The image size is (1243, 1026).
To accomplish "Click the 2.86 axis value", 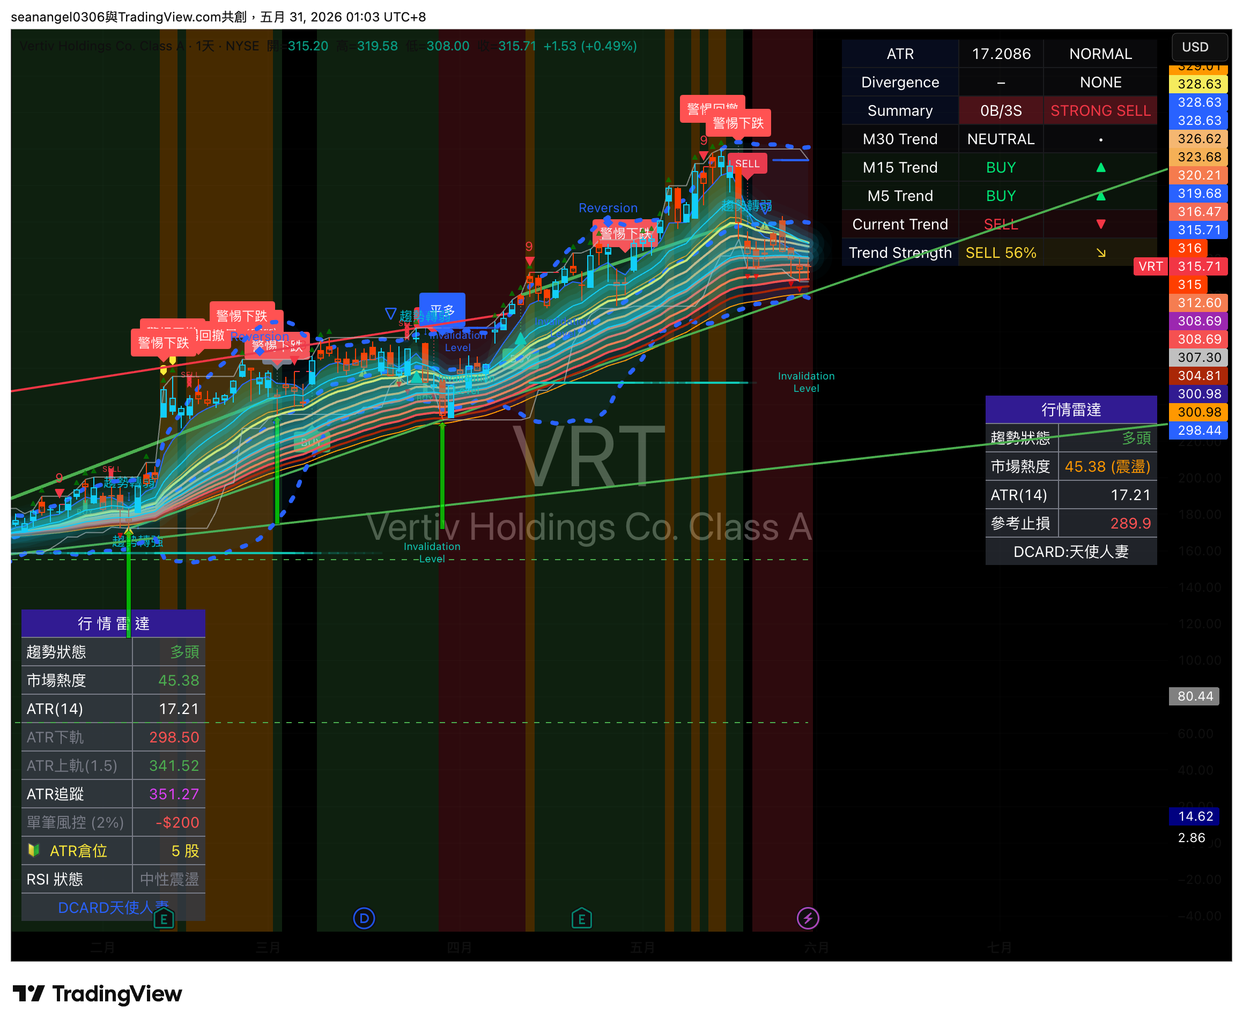I will click(x=1191, y=837).
